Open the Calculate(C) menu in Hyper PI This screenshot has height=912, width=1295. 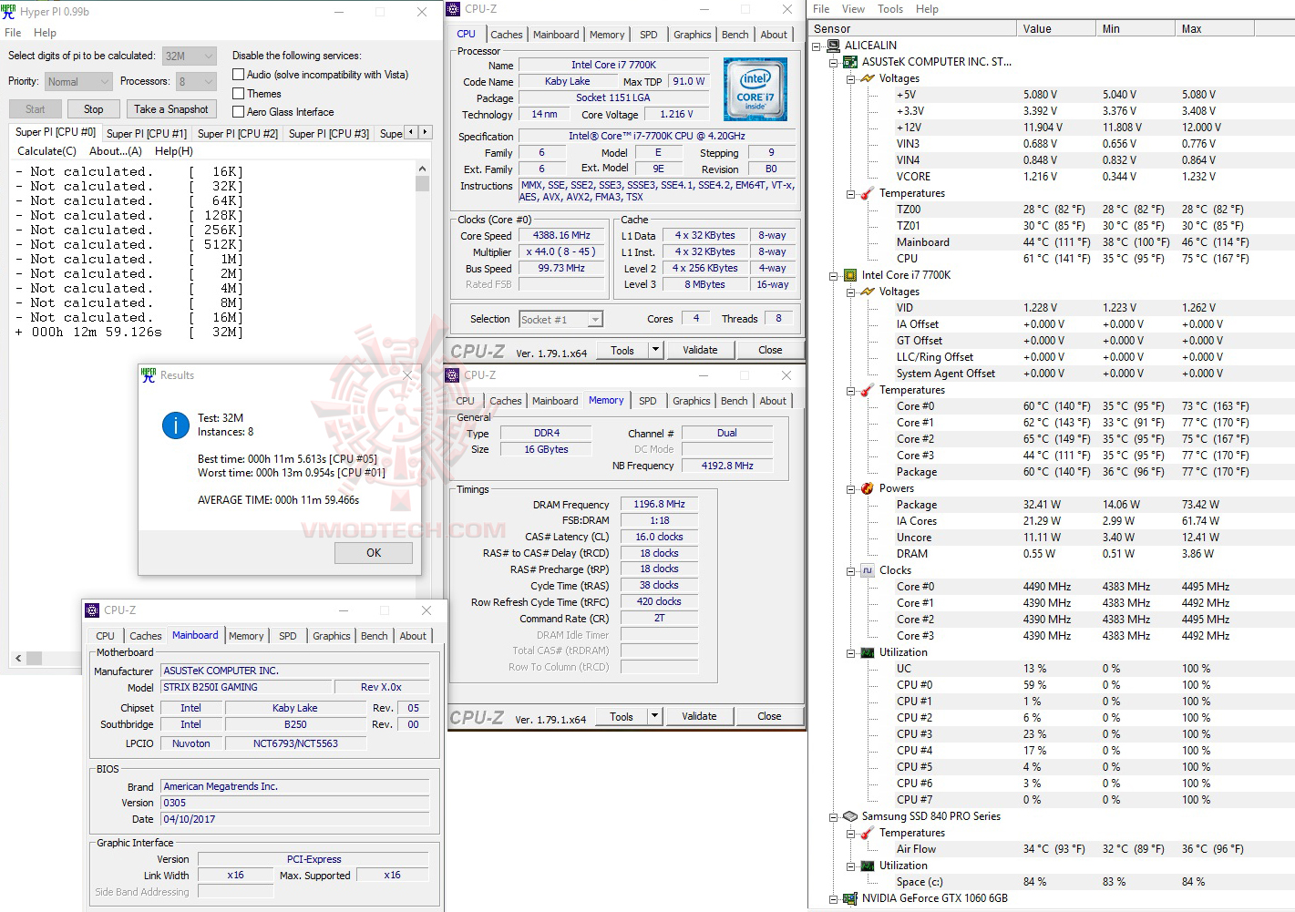(47, 151)
